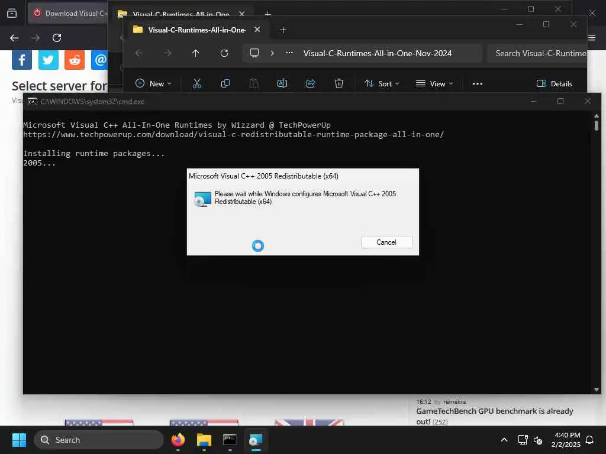Screen dimensions: 606x454
Task: Click the File Explorer back arrow
Action: [139, 53]
